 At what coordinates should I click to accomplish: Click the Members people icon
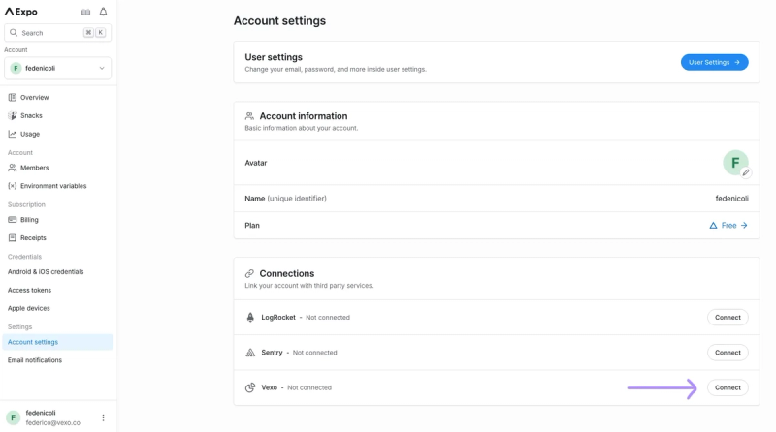point(13,168)
